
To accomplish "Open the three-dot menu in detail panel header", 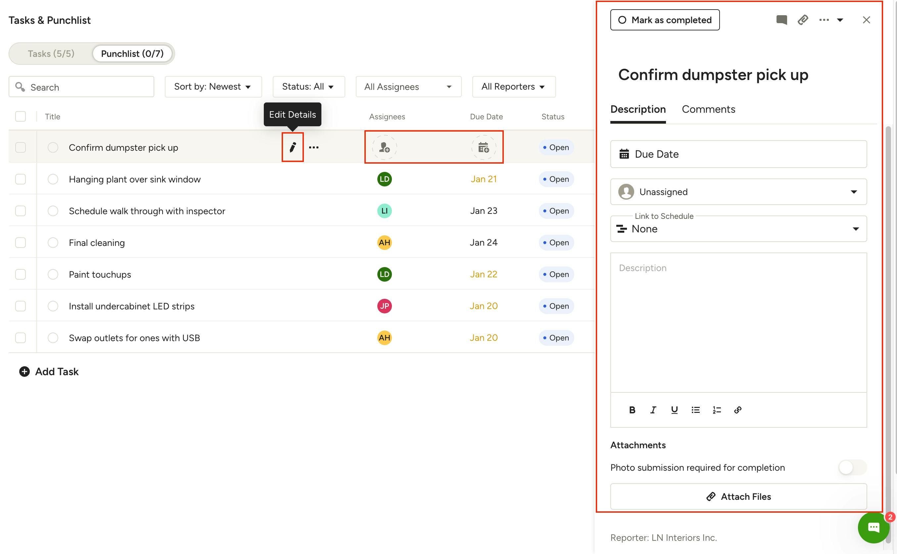I will click(x=824, y=20).
